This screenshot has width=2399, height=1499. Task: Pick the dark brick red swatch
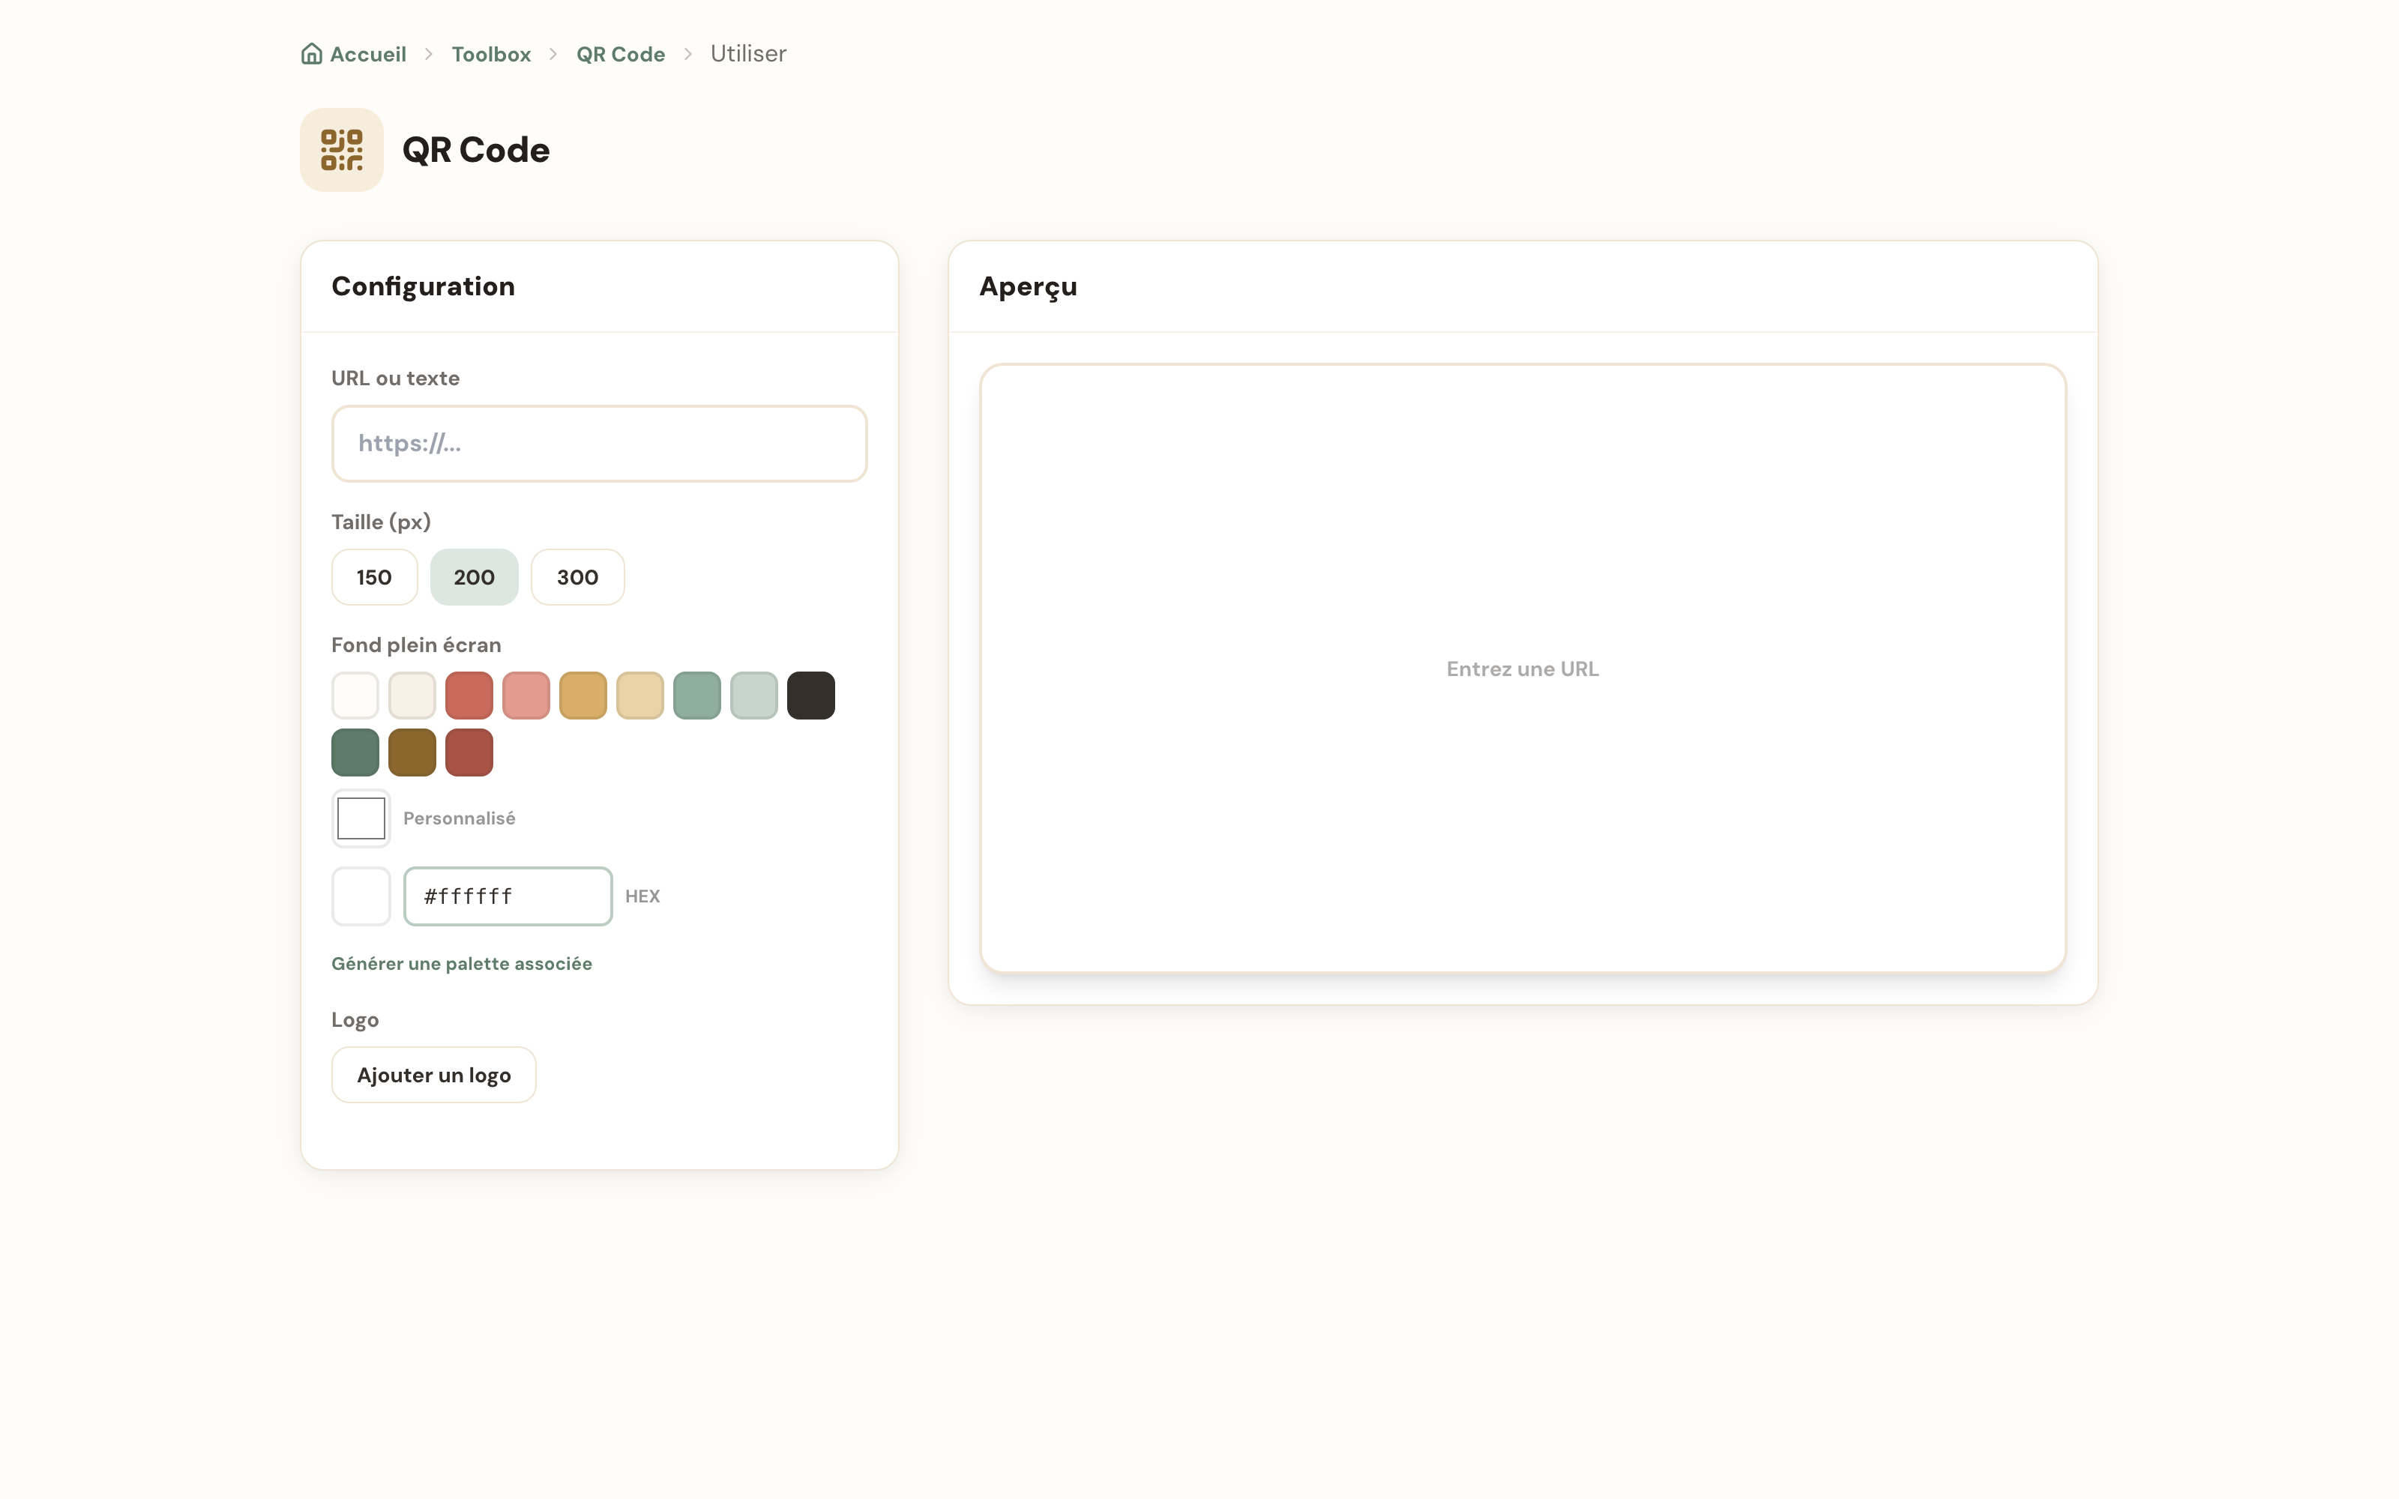tap(469, 752)
